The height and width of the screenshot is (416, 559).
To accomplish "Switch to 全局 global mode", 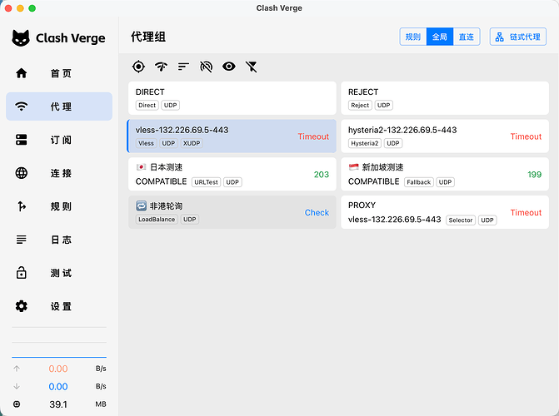I will click(x=440, y=37).
